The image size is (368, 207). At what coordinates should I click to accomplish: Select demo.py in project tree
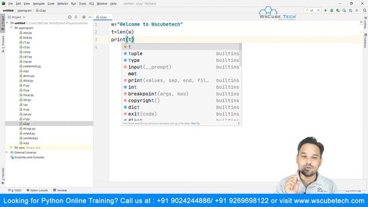(x=29, y=76)
